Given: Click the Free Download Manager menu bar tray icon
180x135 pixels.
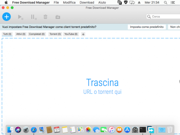Looking at the screenshot, I should pyautogui.click(x=120, y=2).
